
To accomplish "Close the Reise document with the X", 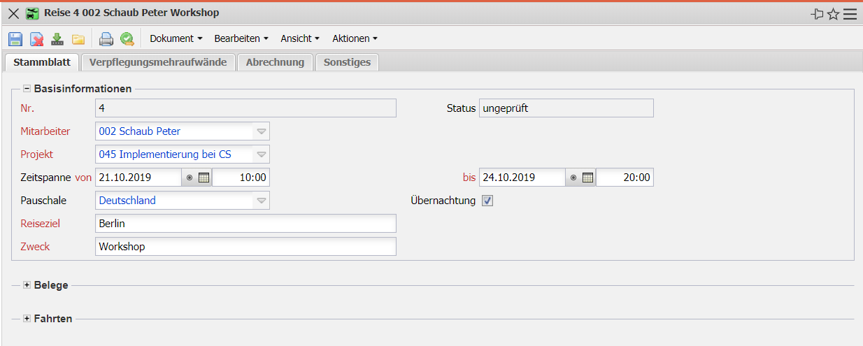I will (x=13, y=13).
